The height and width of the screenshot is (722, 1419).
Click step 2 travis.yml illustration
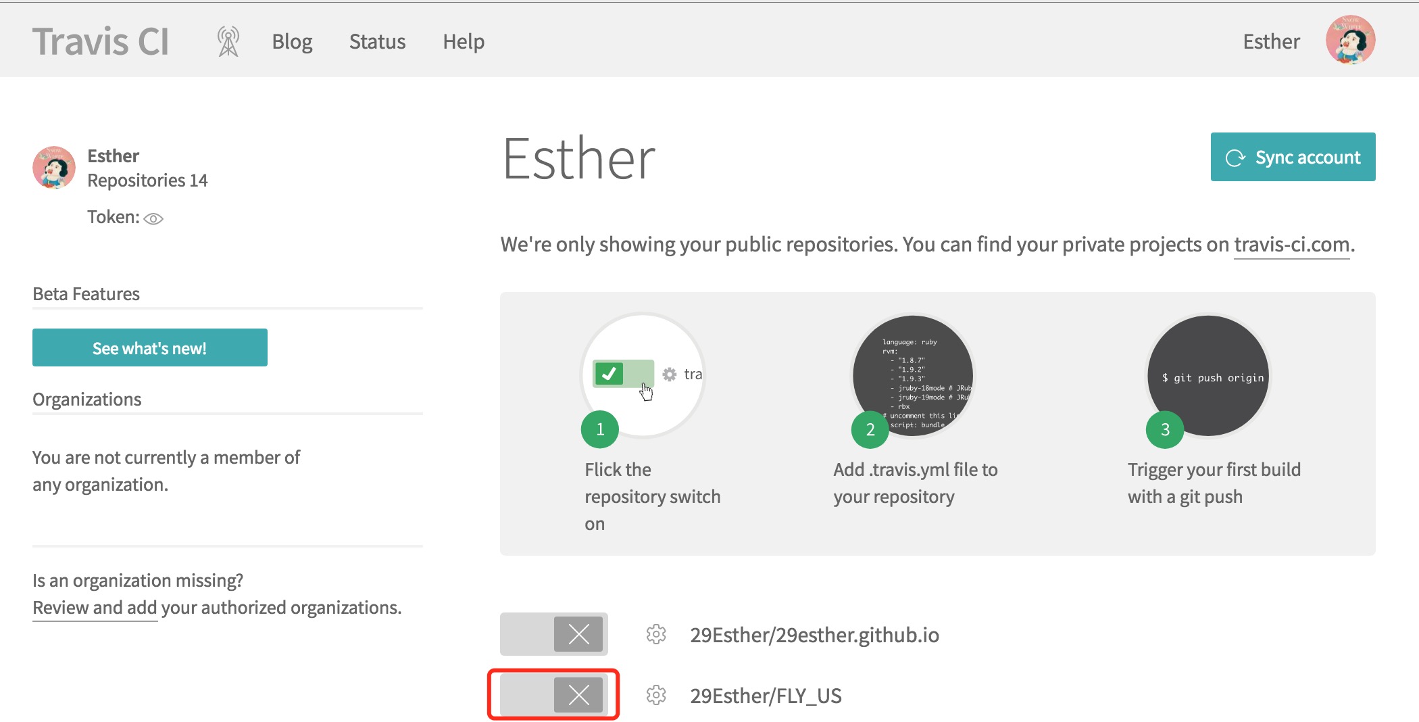point(912,377)
